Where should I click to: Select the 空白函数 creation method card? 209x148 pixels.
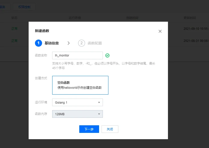click(x=80, y=85)
